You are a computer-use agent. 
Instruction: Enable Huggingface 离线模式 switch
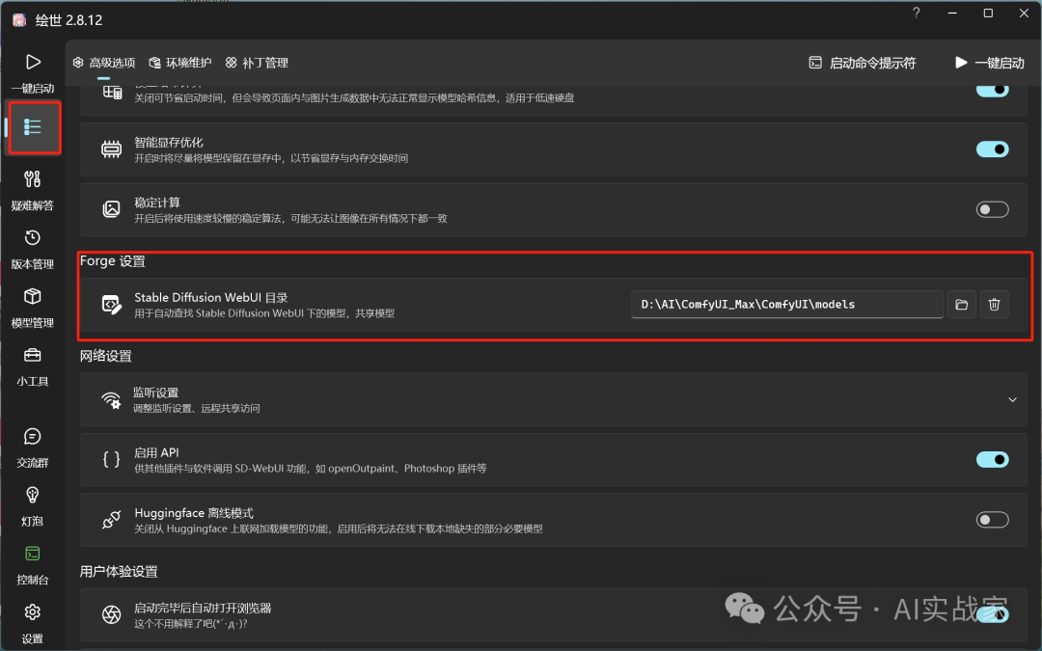(x=992, y=520)
